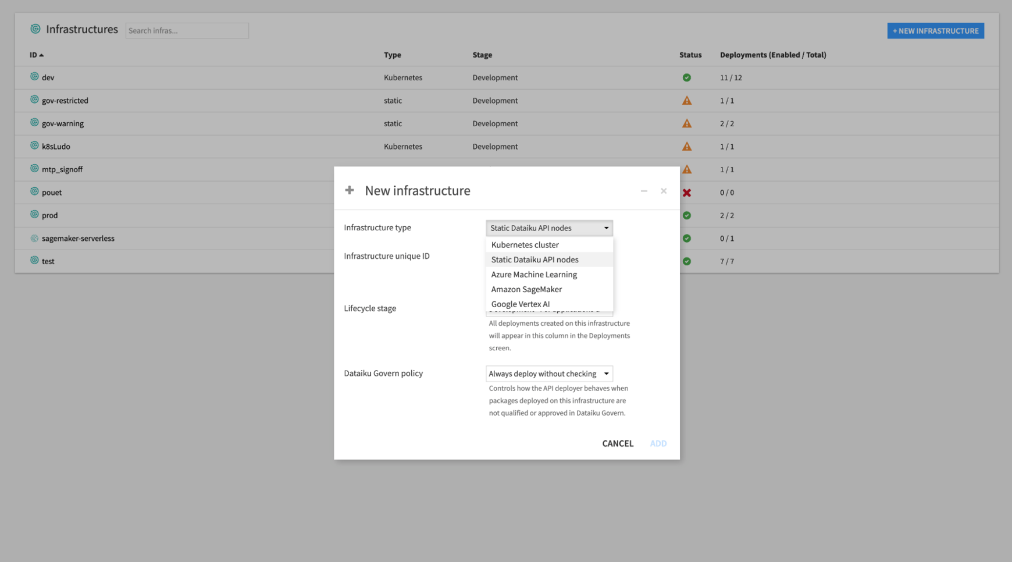Click the + NEW INFRASTRUCTURE button
This screenshot has height=562, width=1012.
click(x=935, y=30)
